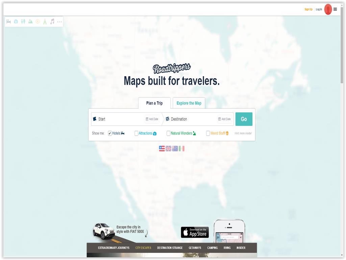
Task: Select the music note entertainment icon
Action: pos(52,21)
